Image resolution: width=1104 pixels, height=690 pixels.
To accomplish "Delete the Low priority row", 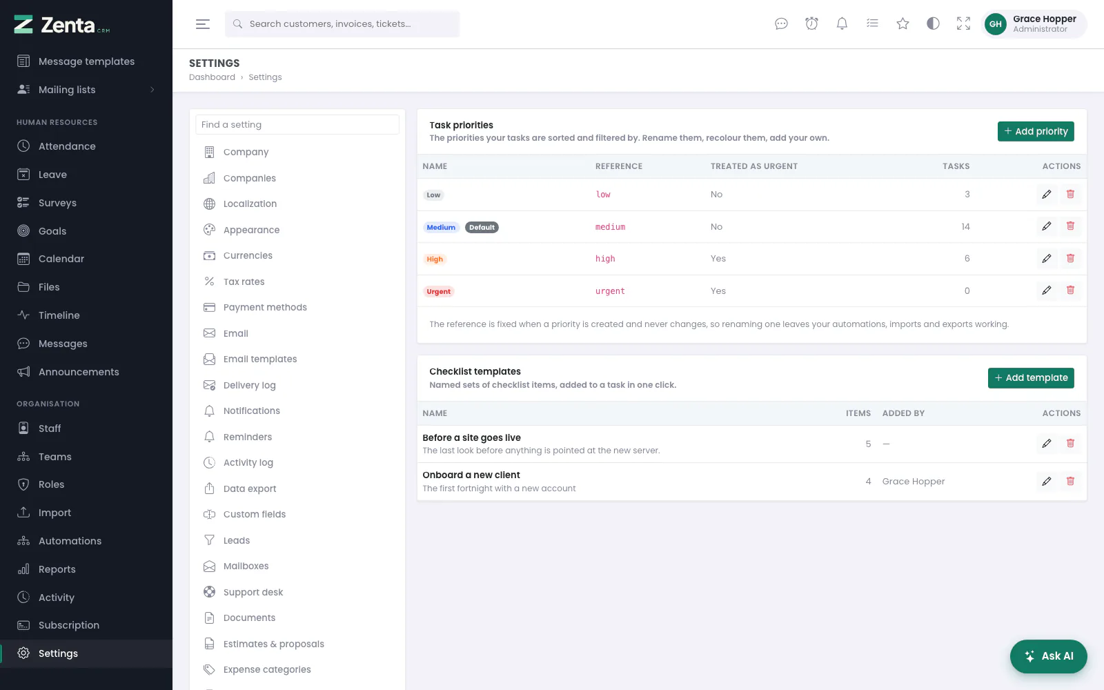I will (1070, 195).
